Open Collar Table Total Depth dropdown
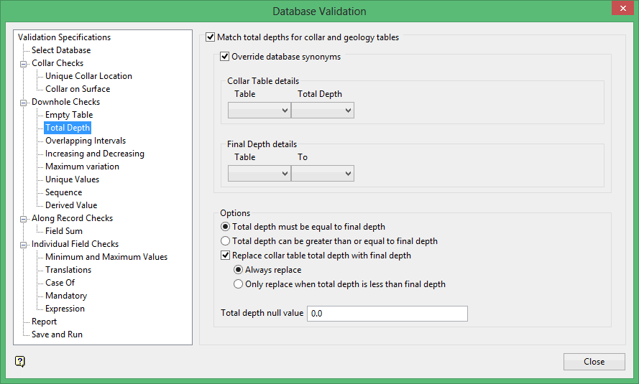This screenshot has height=384, width=639. (323, 111)
